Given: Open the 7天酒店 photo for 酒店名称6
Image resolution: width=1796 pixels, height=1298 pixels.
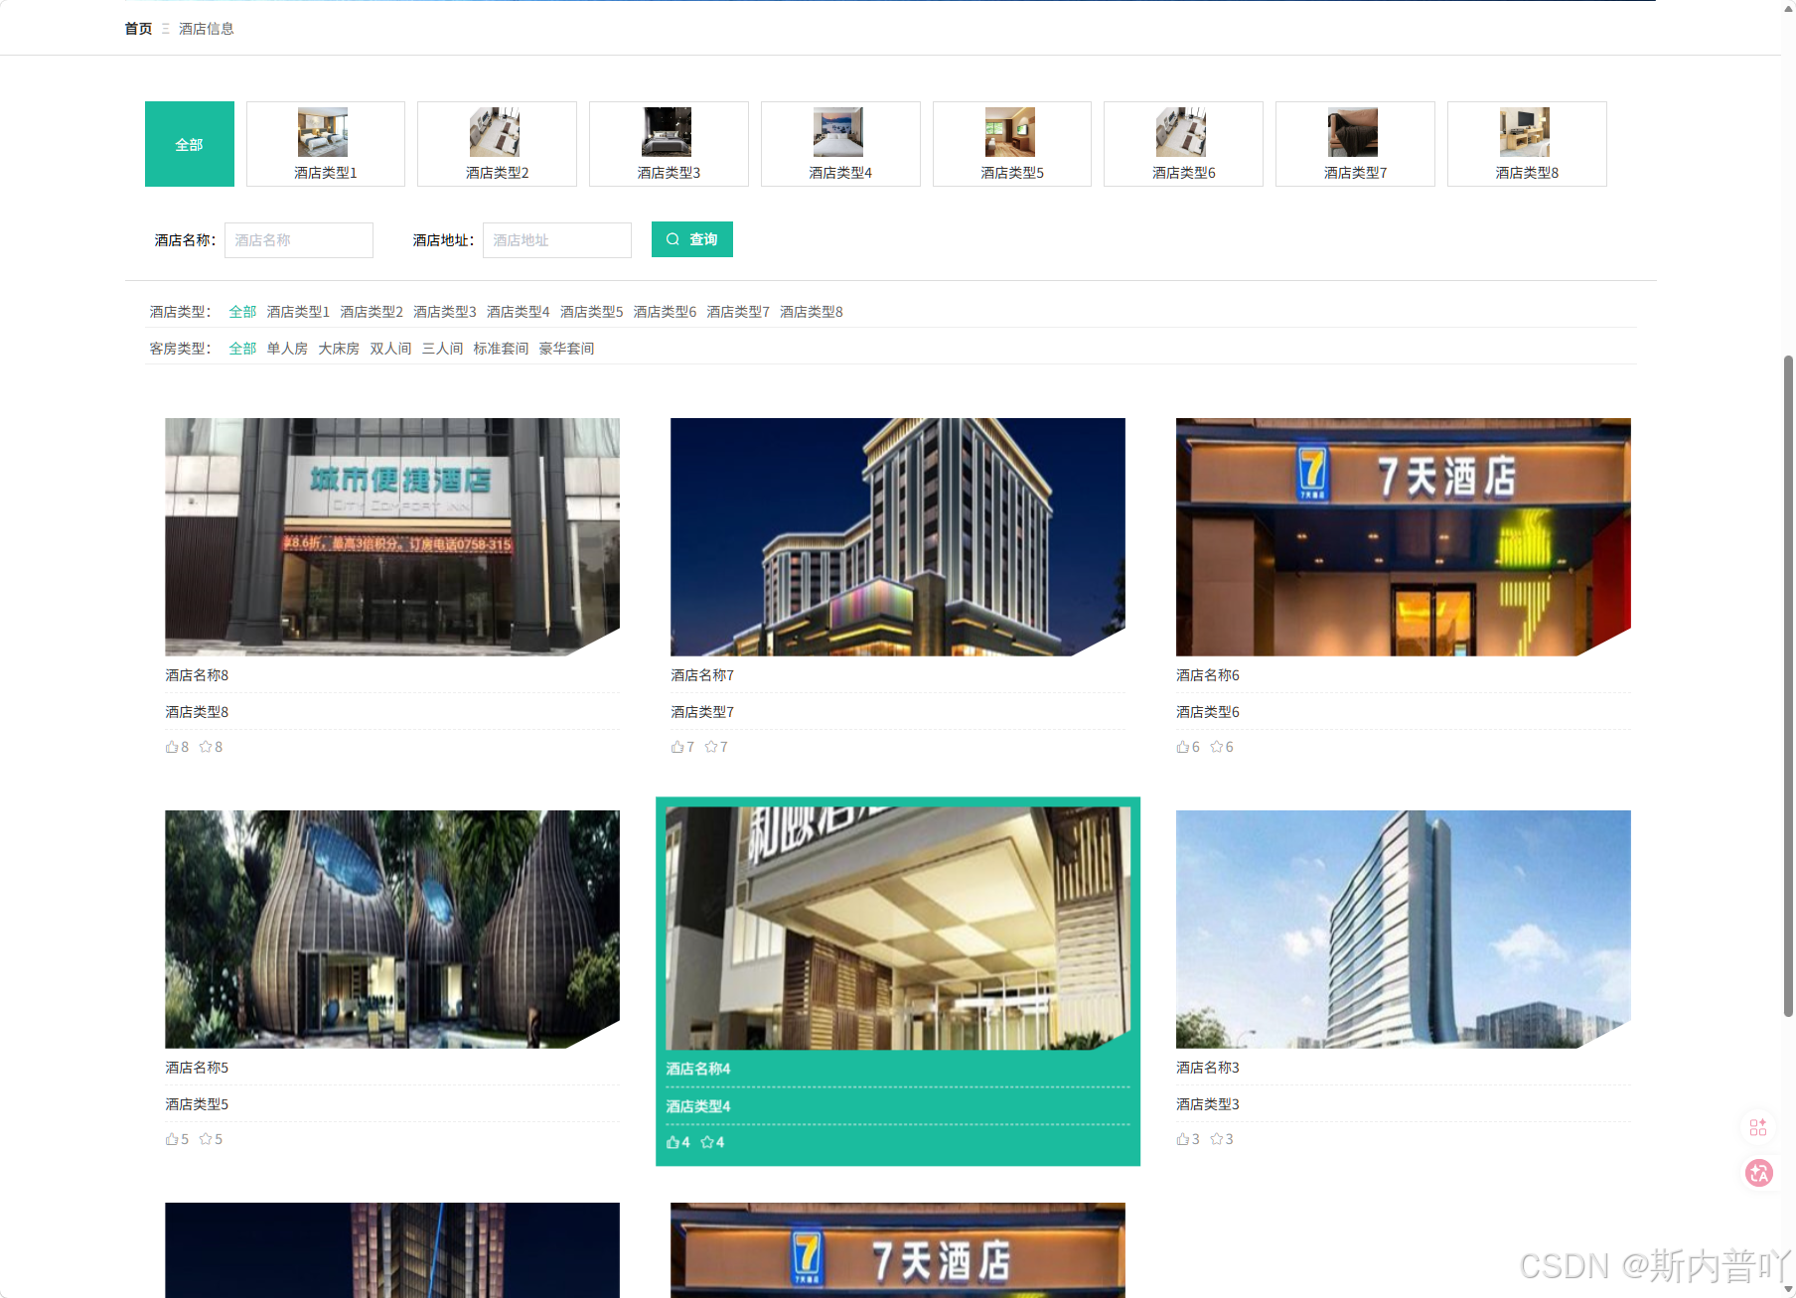Looking at the screenshot, I should coord(1404,536).
